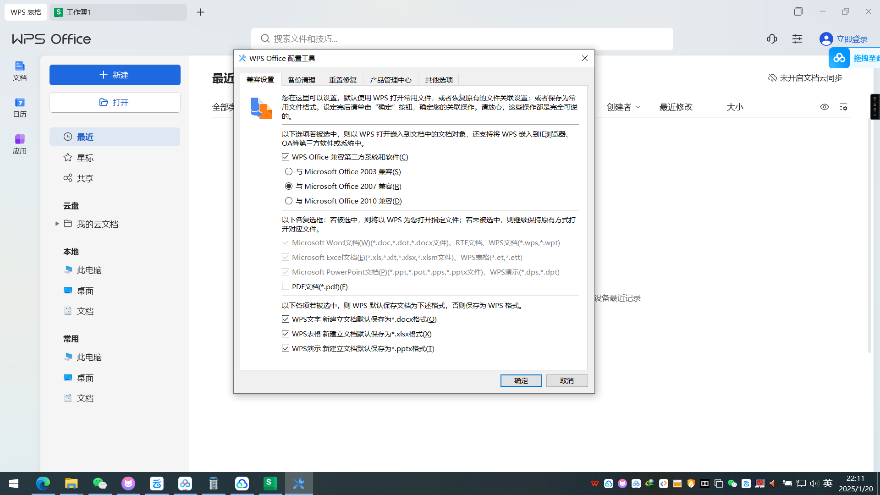The width and height of the screenshot is (880, 495).
Task: Select 最近 in the sidebar
Action: (115, 137)
